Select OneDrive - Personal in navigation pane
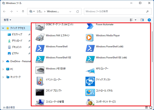The height and width of the screenshot is (110, 154). coord(20,61)
